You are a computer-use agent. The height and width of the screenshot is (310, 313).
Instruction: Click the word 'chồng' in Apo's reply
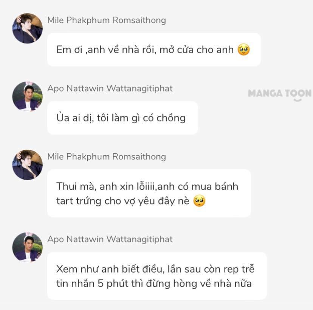pos(171,118)
